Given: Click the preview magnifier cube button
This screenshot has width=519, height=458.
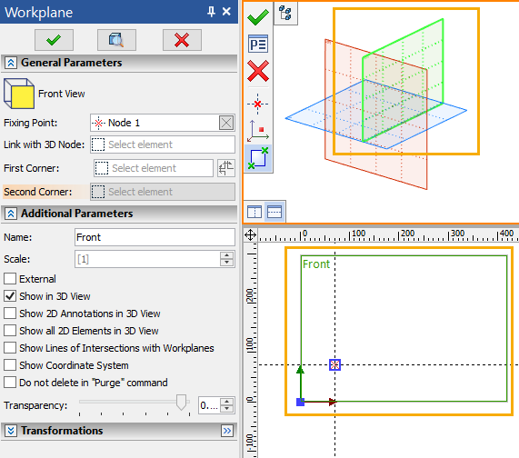Looking at the screenshot, I should tap(116, 40).
